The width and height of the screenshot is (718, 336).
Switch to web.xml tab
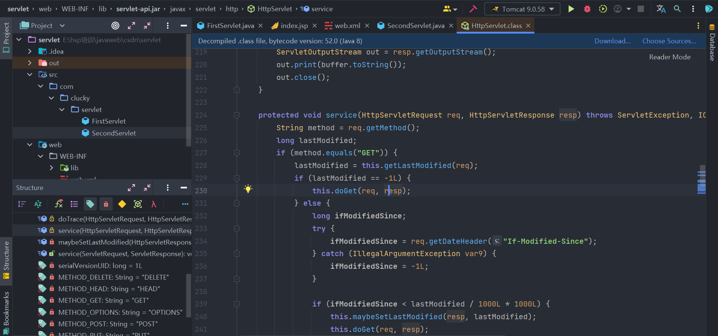point(347,25)
